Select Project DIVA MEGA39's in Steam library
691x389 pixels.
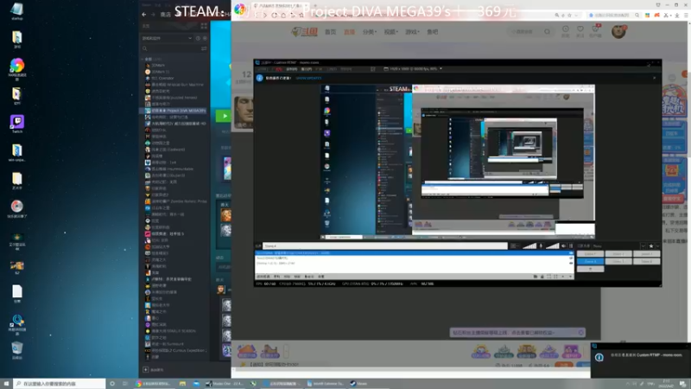(175, 111)
